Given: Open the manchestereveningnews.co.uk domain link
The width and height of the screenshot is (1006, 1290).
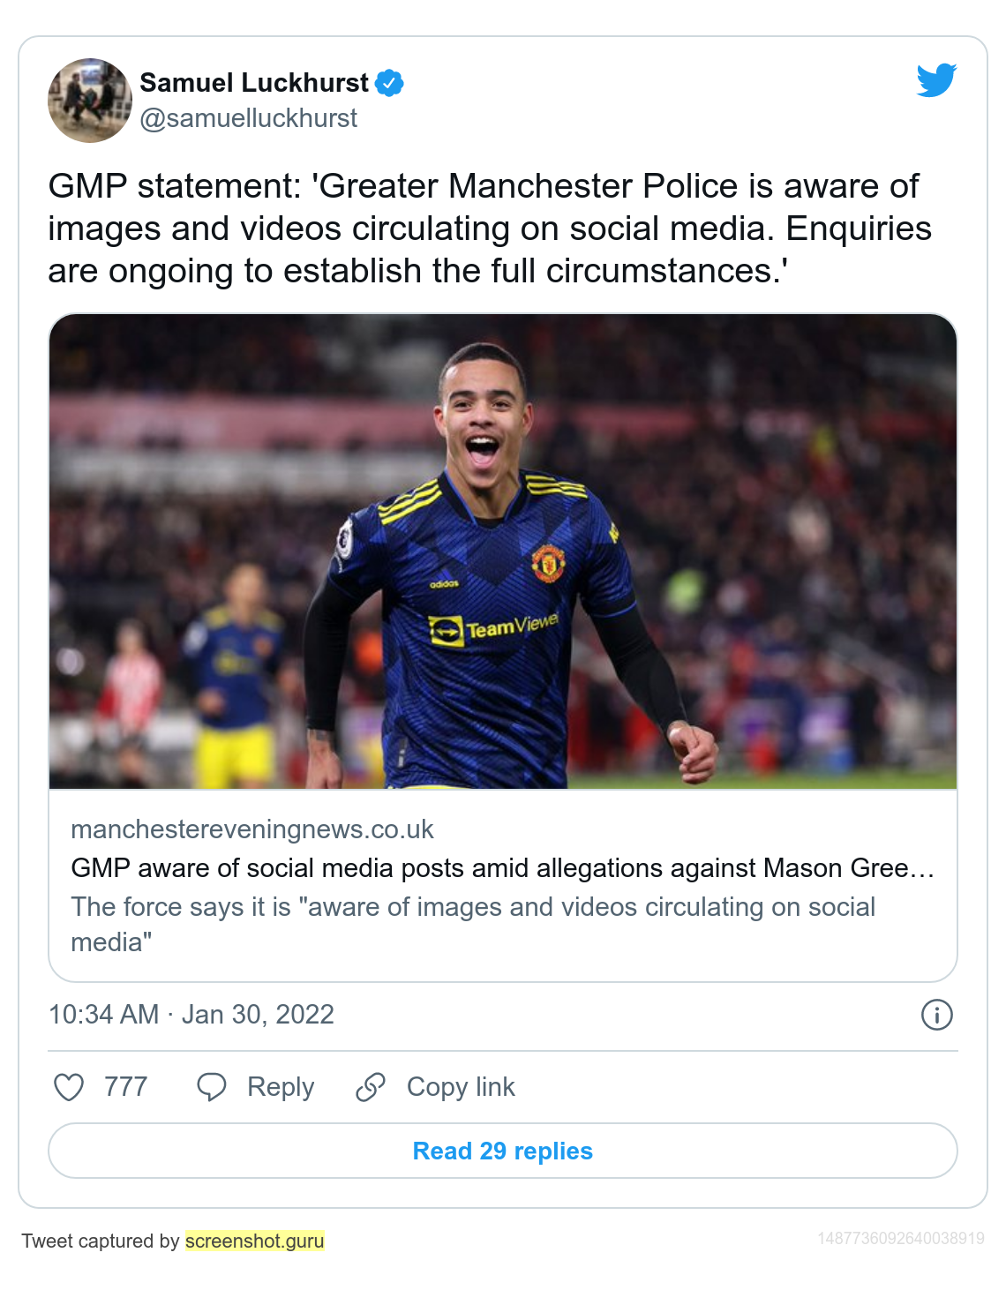Looking at the screenshot, I should click(252, 829).
